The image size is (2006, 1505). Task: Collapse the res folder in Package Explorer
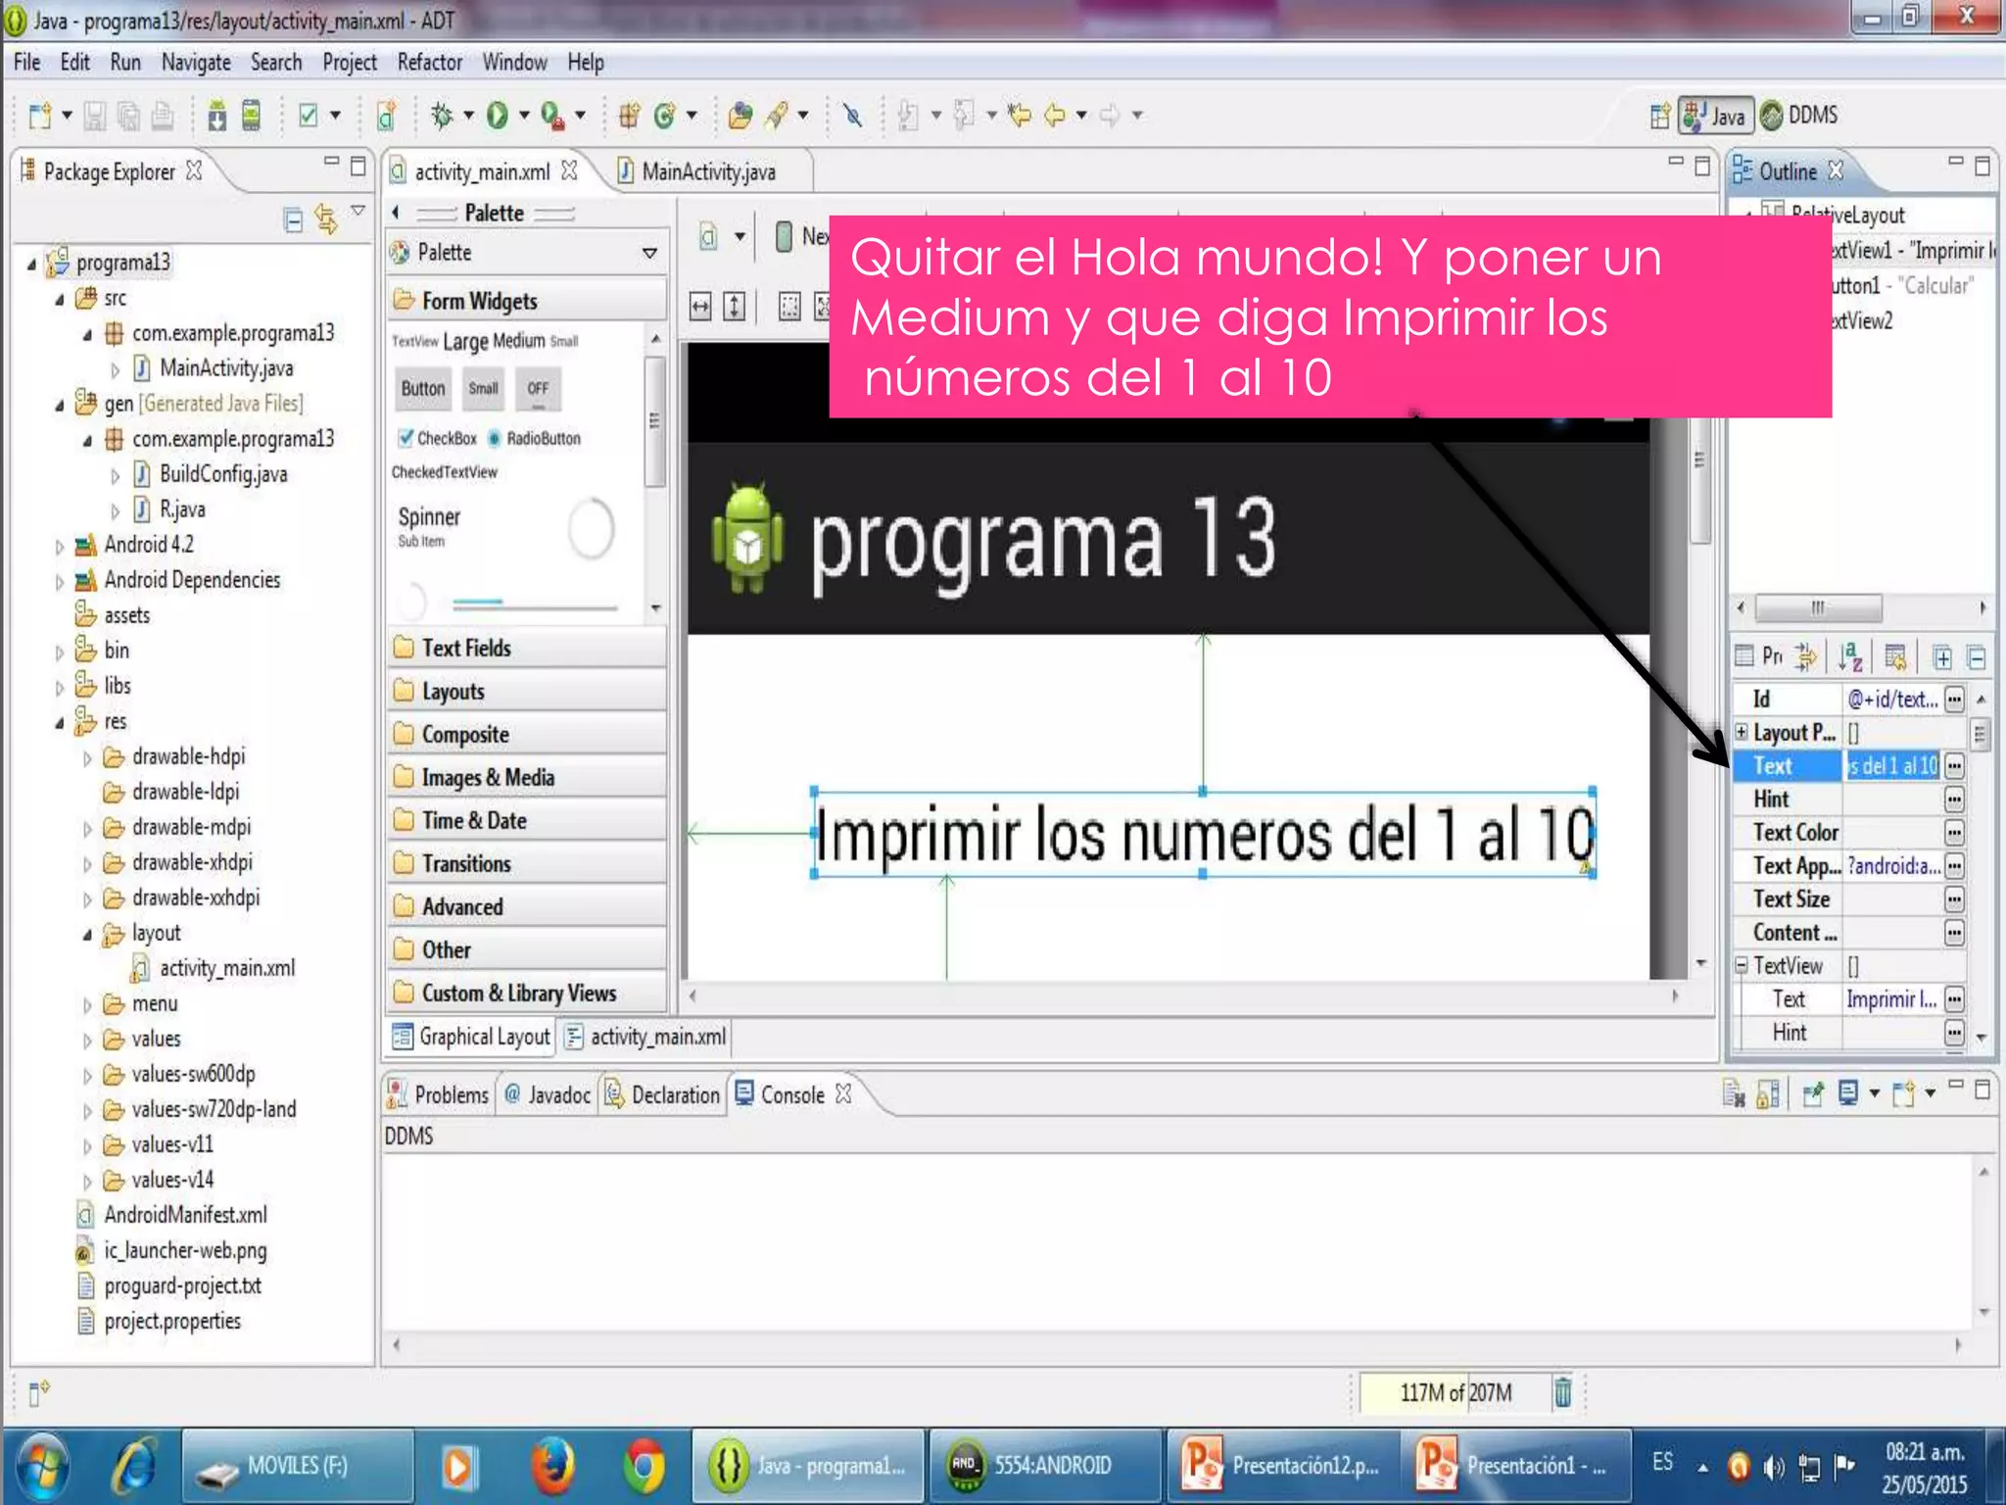59,723
